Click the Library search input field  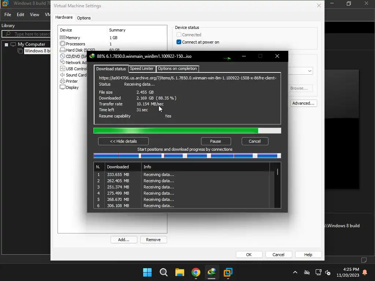26,34
